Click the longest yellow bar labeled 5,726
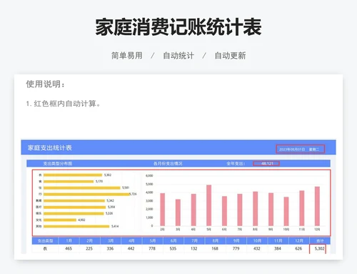This screenshot has width=357, height=274. tap(86, 195)
